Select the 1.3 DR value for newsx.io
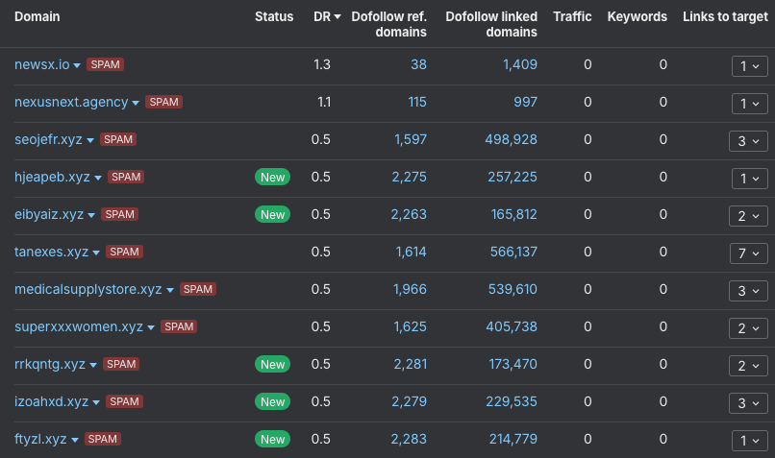 [322, 64]
